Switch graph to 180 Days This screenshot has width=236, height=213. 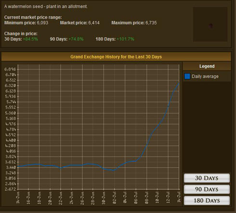207,200
